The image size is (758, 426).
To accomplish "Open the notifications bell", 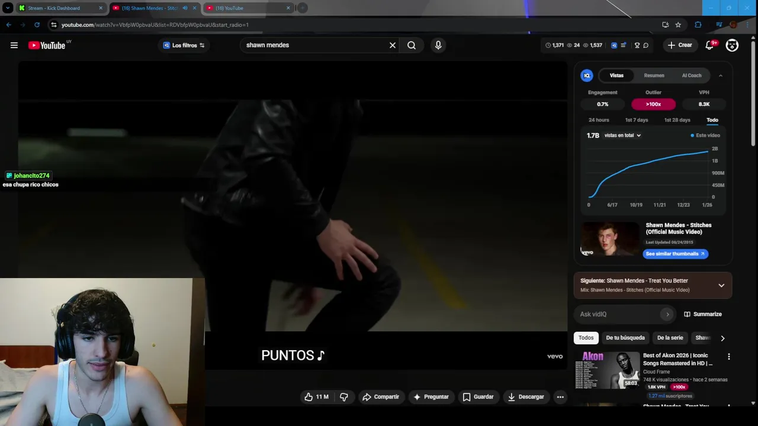I will (709, 45).
